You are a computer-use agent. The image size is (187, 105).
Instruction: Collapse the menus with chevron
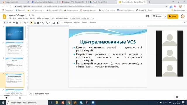point(185,23)
